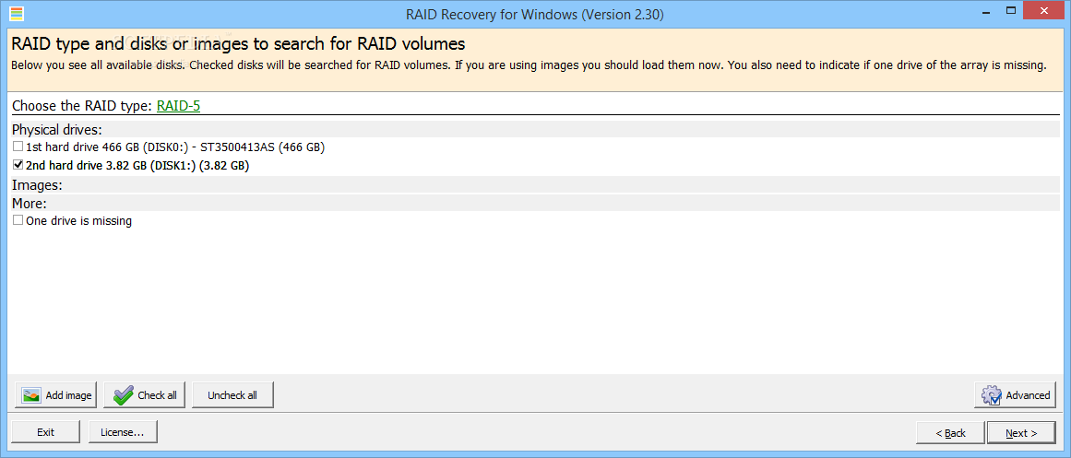Image resolution: width=1071 pixels, height=458 pixels.
Task: Click the Uncheck all button
Action: [232, 395]
